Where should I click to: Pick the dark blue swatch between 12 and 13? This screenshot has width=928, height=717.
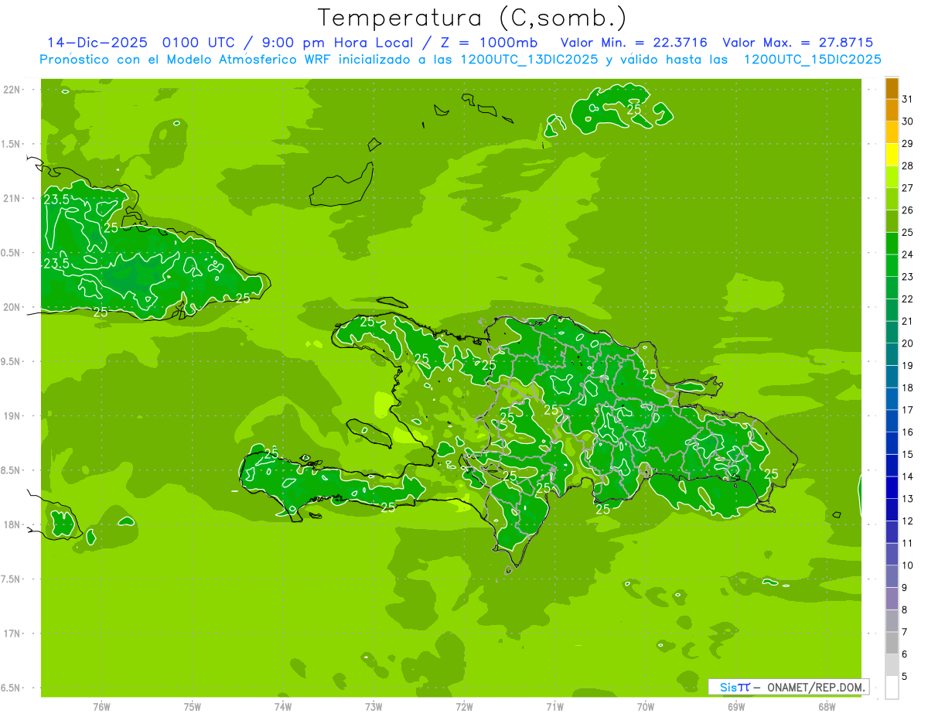pyautogui.click(x=892, y=510)
